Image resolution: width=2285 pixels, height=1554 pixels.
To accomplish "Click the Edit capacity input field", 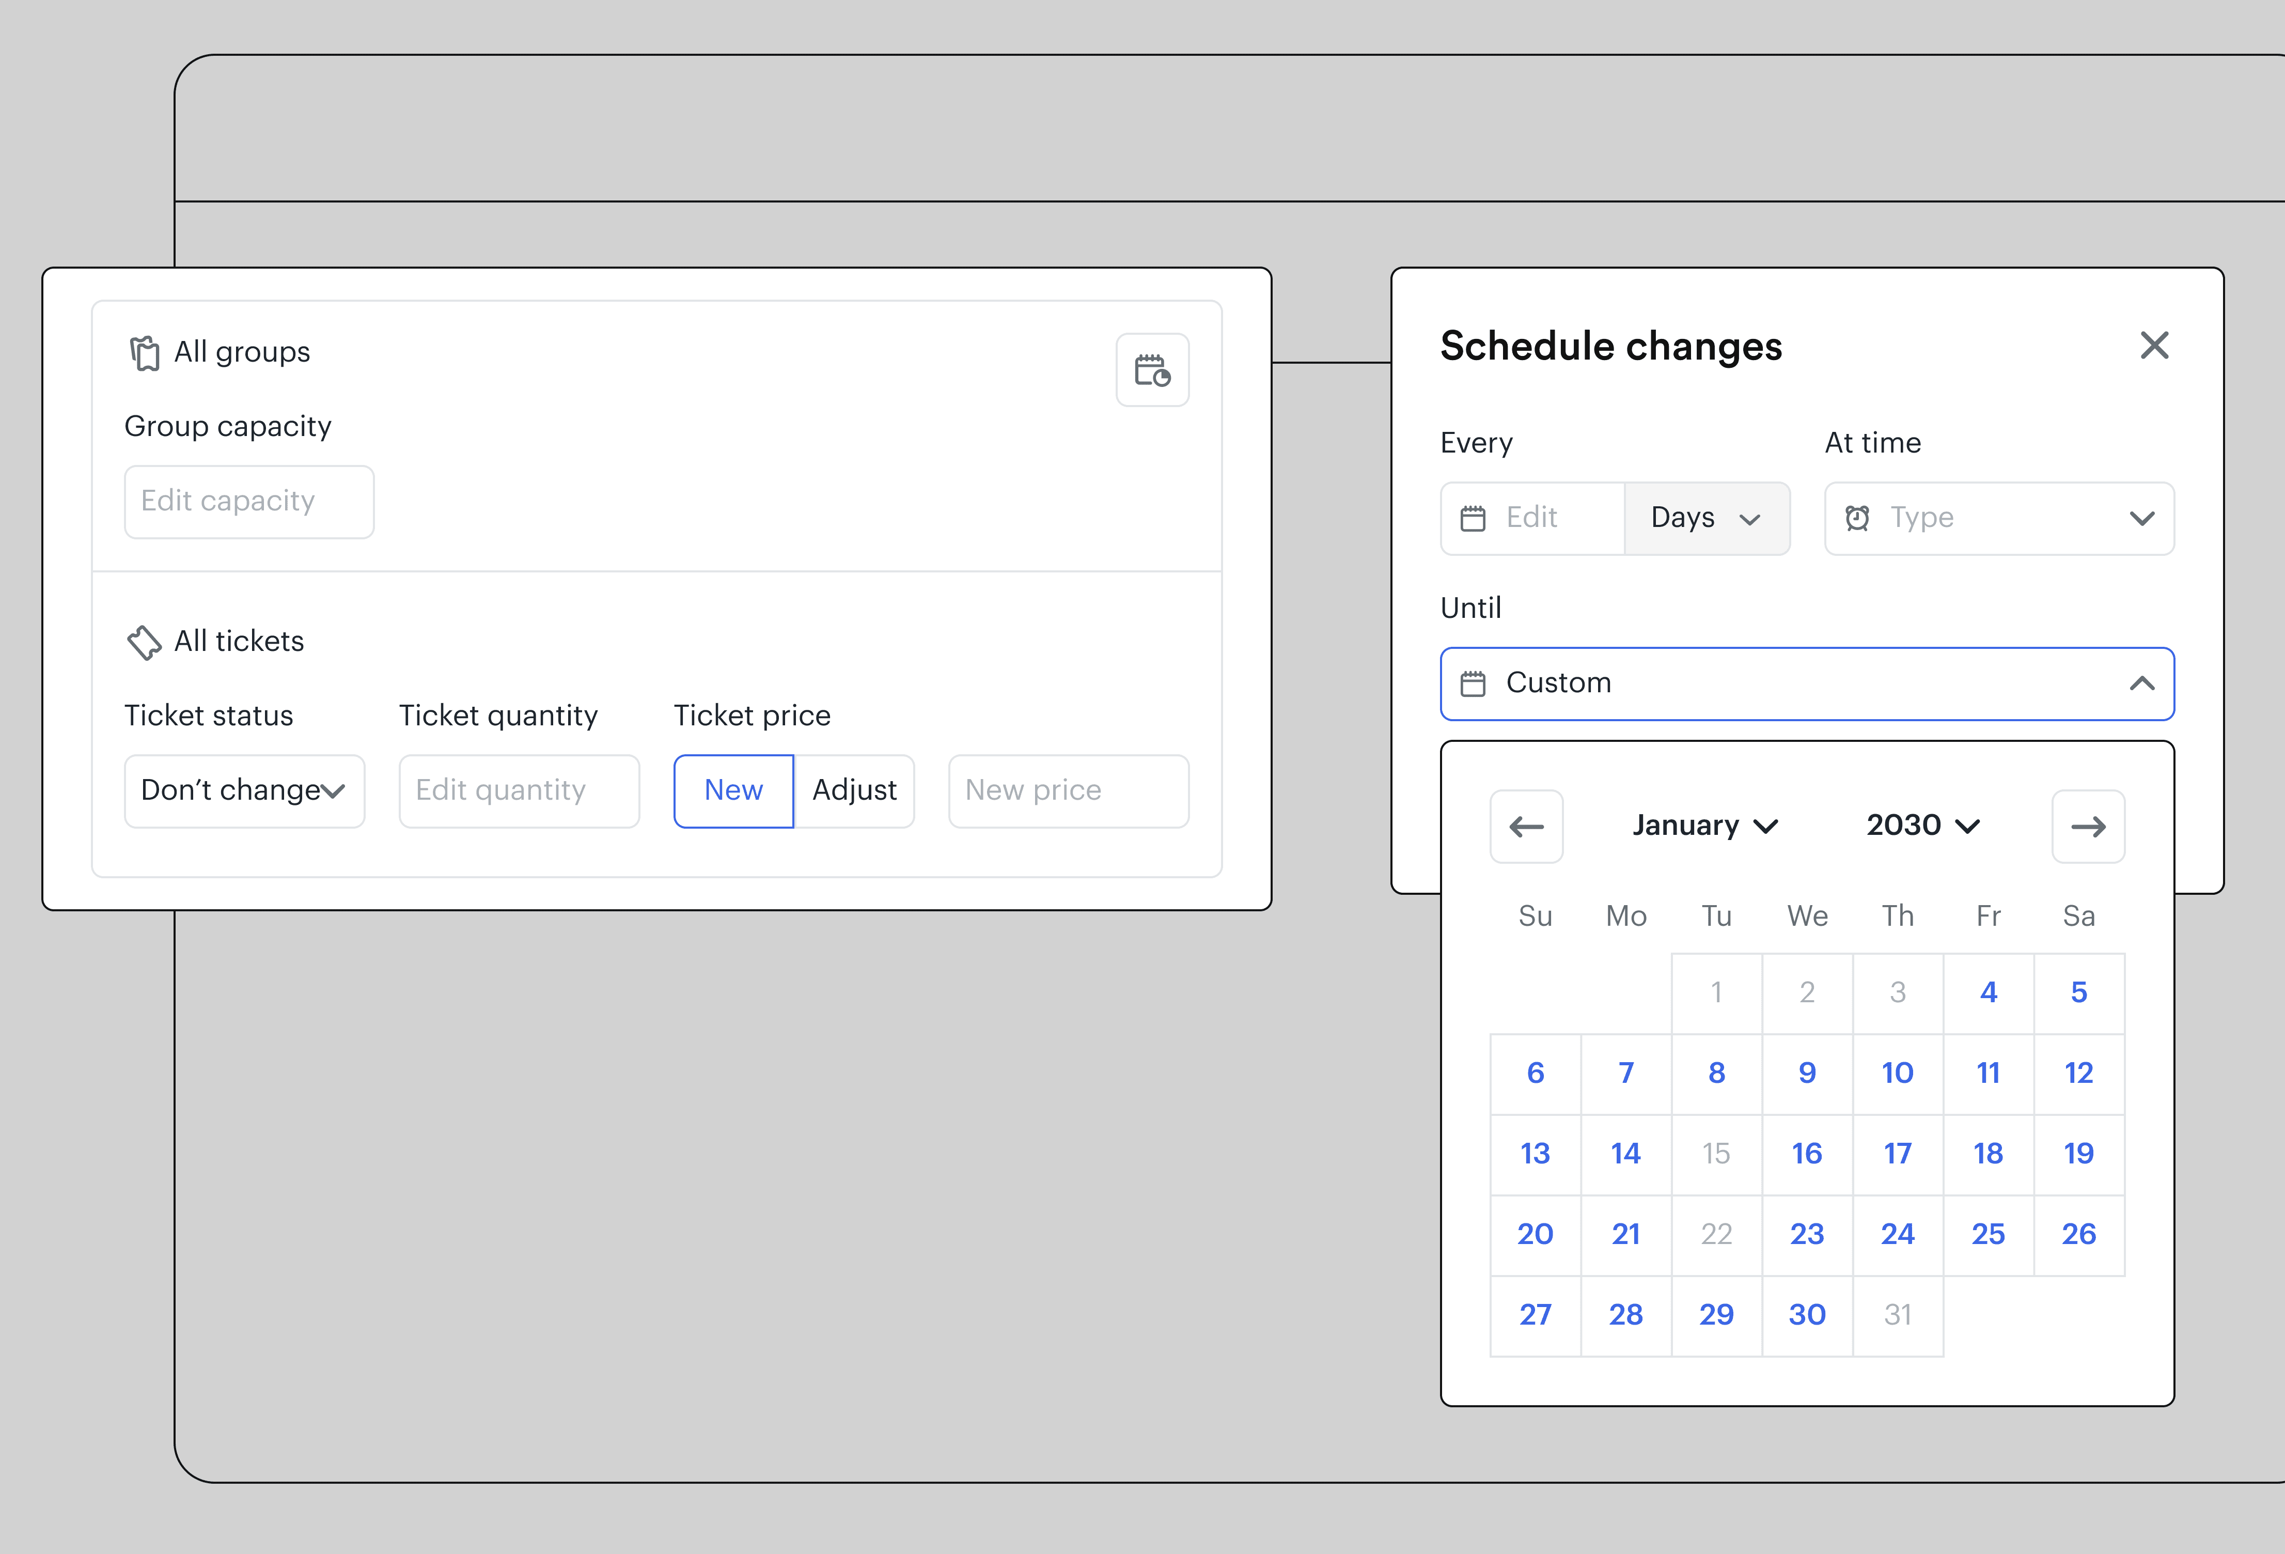I will click(x=249, y=502).
